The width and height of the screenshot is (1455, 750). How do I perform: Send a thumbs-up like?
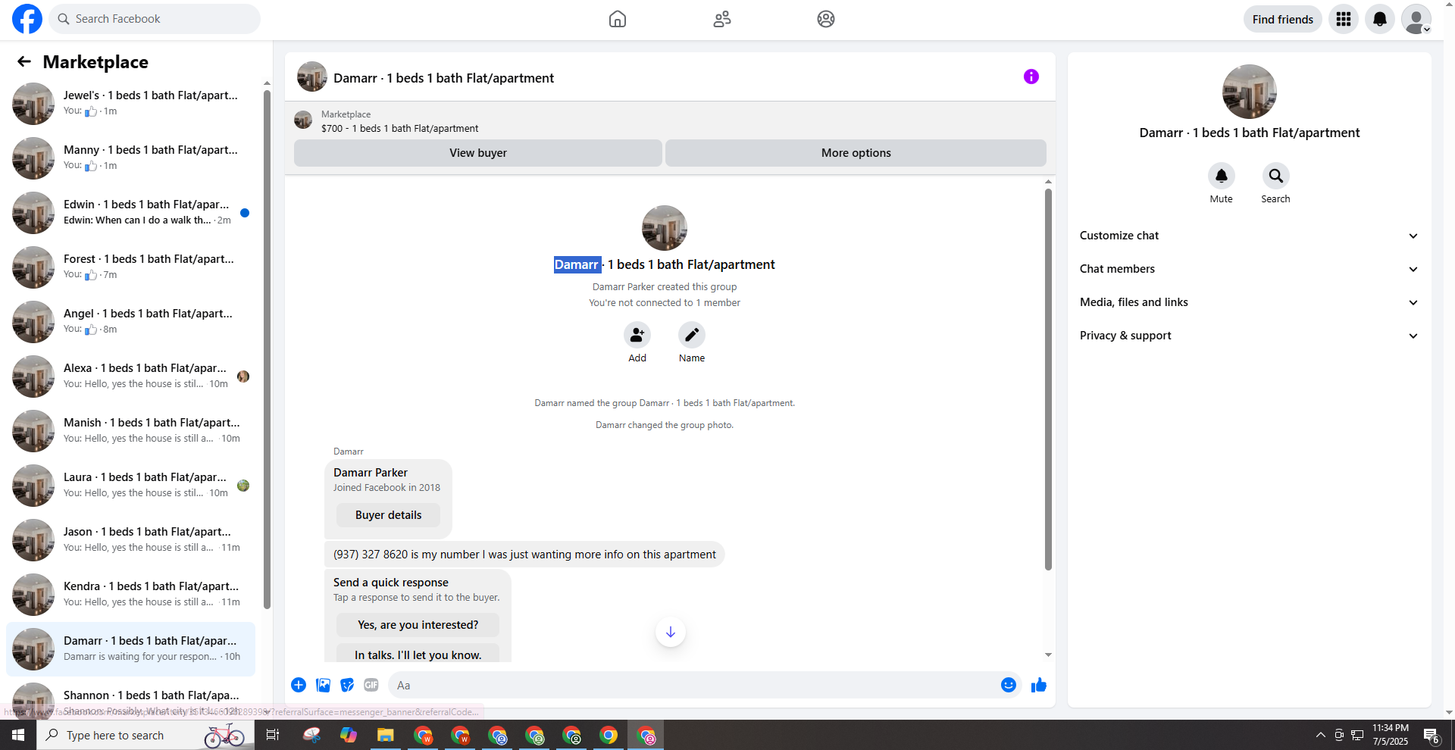tap(1039, 685)
